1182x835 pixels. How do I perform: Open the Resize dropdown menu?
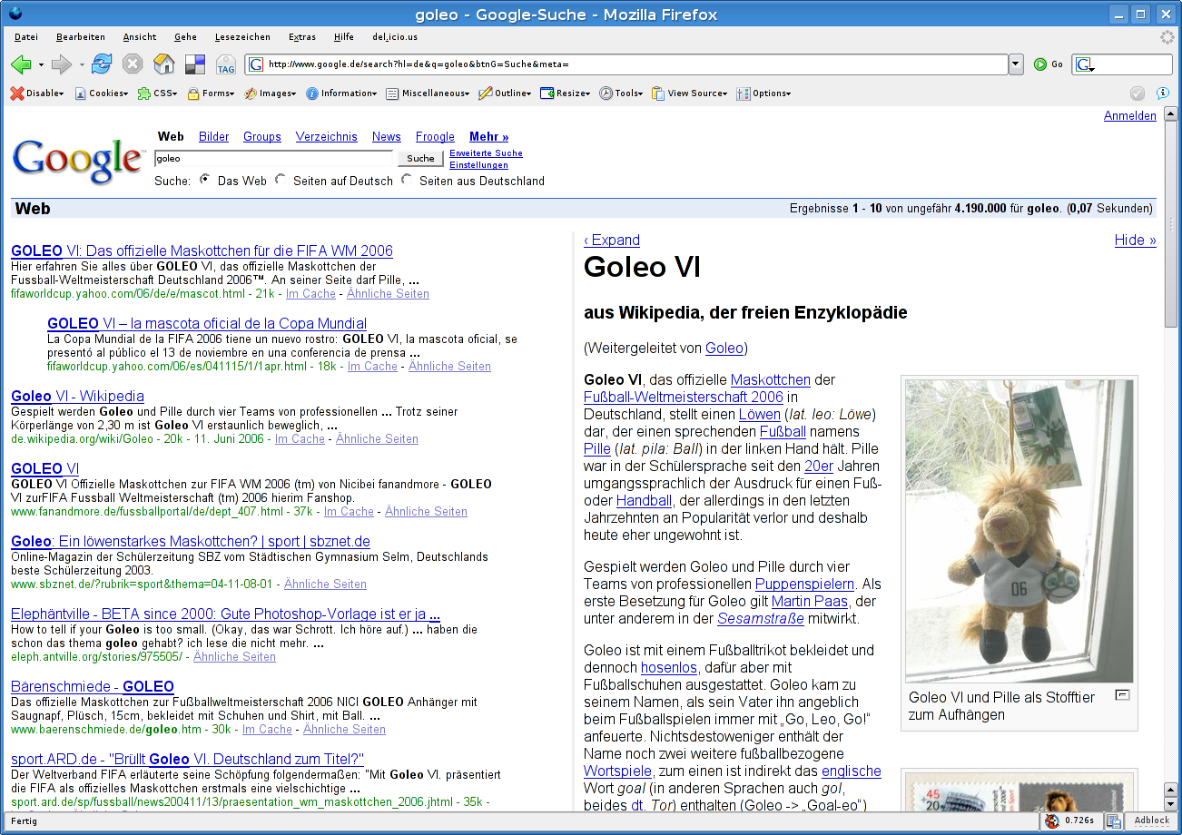tap(566, 93)
